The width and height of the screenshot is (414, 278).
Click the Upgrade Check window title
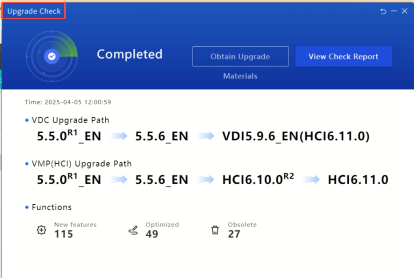[34, 11]
